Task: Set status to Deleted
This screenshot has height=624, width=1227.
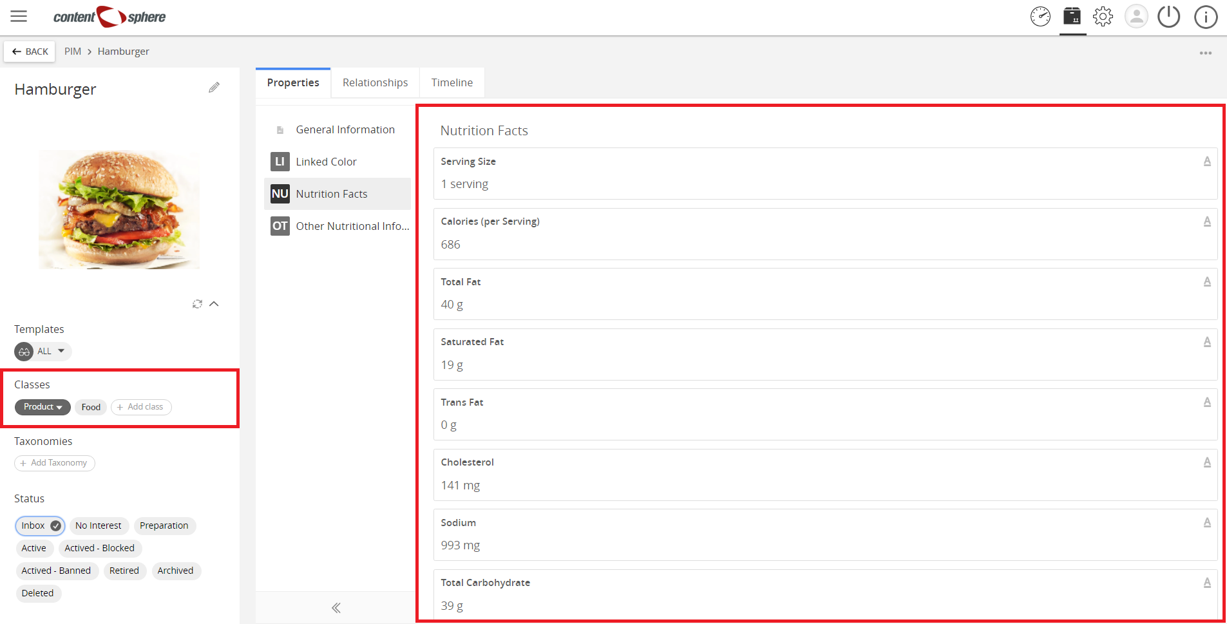Action: tap(38, 593)
